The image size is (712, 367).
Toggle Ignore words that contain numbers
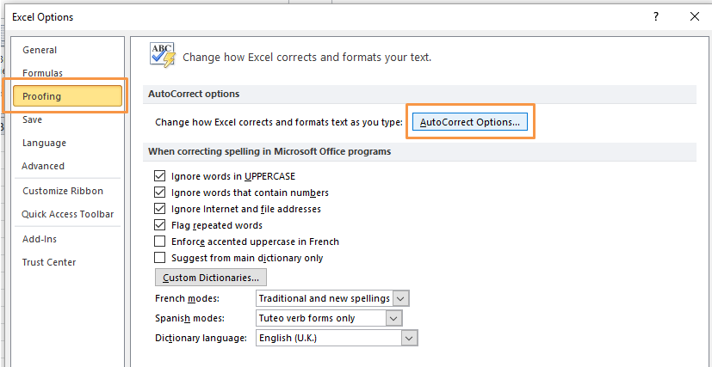pyautogui.click(x=160, y=193)
